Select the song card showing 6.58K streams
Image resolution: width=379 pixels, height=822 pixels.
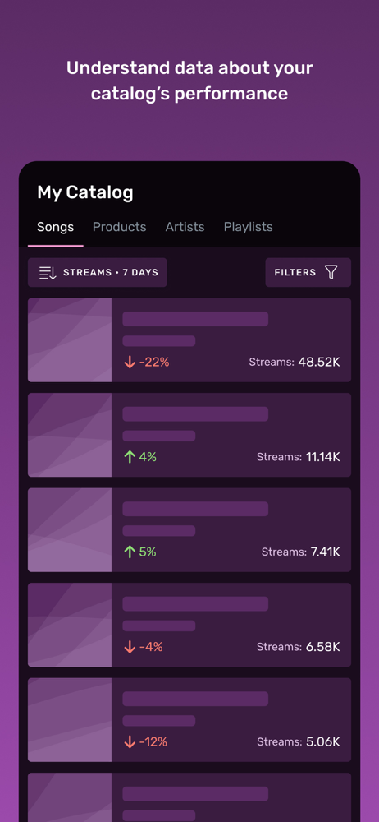click(189, 625)
